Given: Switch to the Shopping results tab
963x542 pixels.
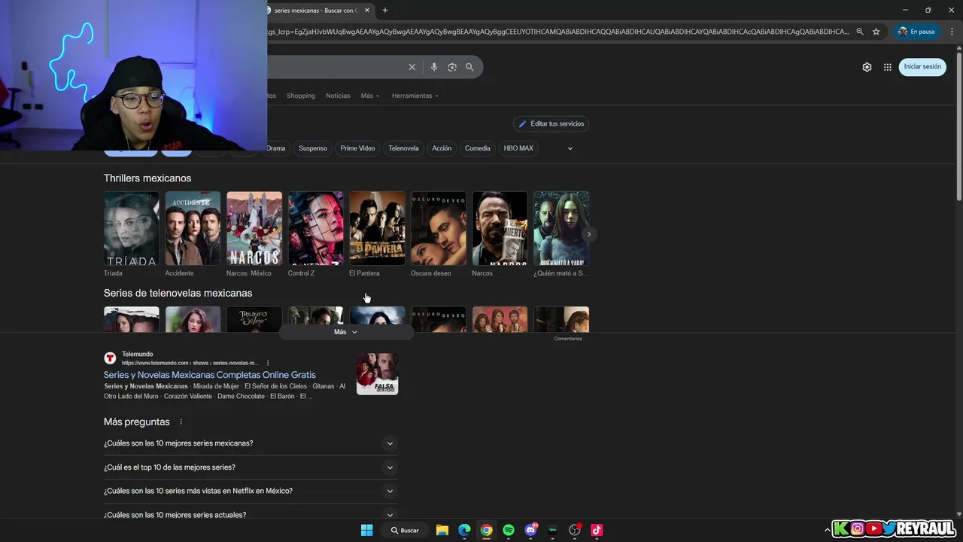Looking at the screenshot, I should (301, 96).
